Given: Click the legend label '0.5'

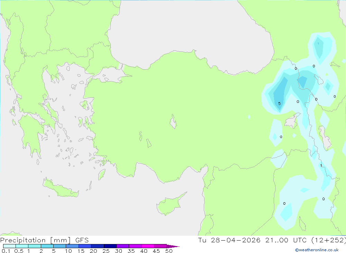Looking at the screenshot, I should point(19,251).
